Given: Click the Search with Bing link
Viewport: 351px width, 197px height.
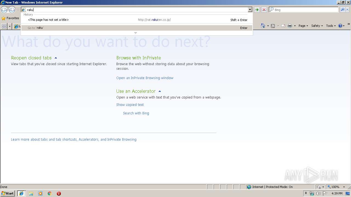Looking at the screenshot, I should (x=136, y=113).
